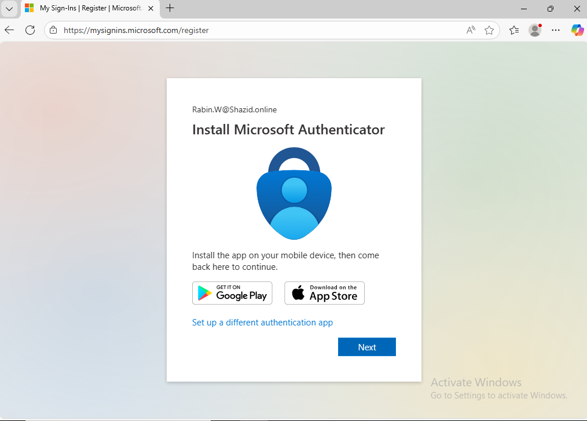Close the browser window
This screenshot has height=421, width=587.
pos(577,9)
